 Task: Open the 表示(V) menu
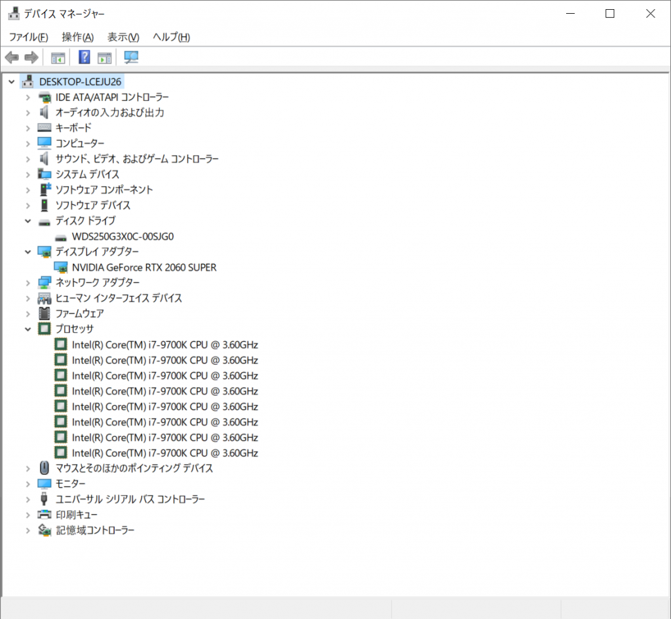click(x=123, y=37)
